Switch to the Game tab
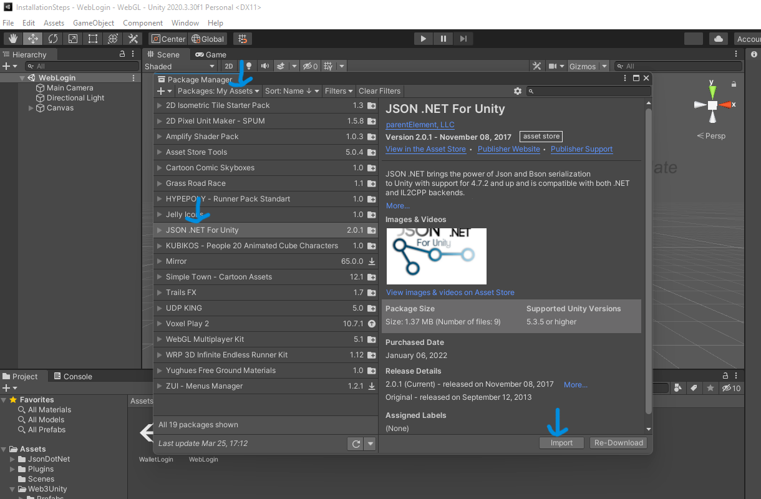Image resolution: width=761 pixels, height=499 pixels. tap(211, 54)
